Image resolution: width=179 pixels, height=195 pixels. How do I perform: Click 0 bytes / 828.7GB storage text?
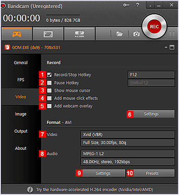pos(63,20)
